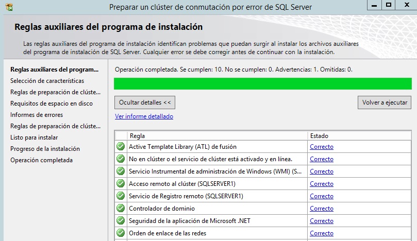Click green check icon for Active Template Library rule

coord(121,146)
